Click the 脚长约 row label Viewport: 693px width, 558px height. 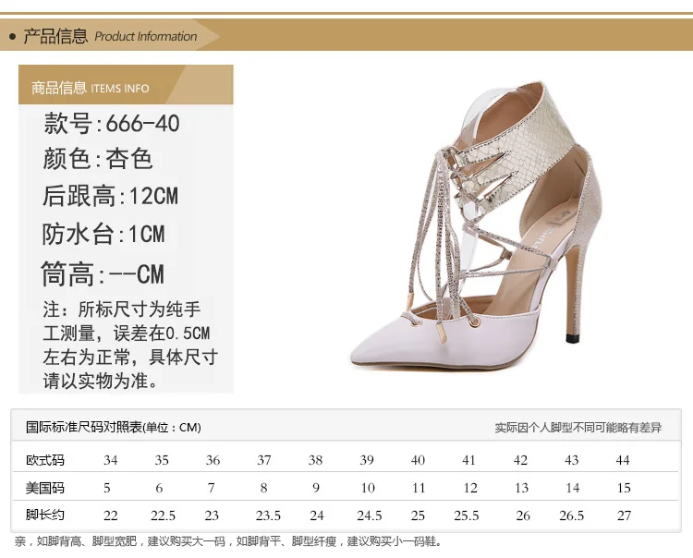[x=45, y=515]
